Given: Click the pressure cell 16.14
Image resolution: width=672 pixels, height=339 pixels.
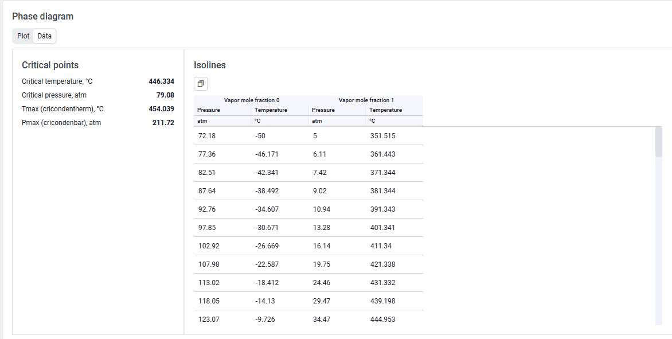Looking at the screenshot, I should click(337, 246).
